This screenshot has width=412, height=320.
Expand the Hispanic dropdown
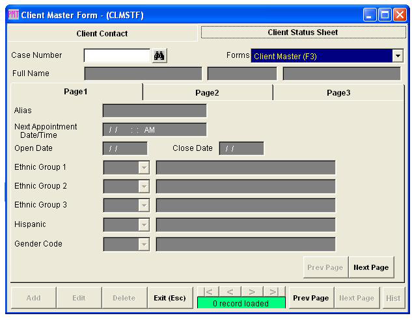pos(144,224)
